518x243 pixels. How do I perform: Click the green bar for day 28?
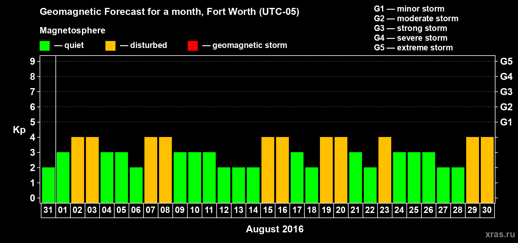click(458, 185)
